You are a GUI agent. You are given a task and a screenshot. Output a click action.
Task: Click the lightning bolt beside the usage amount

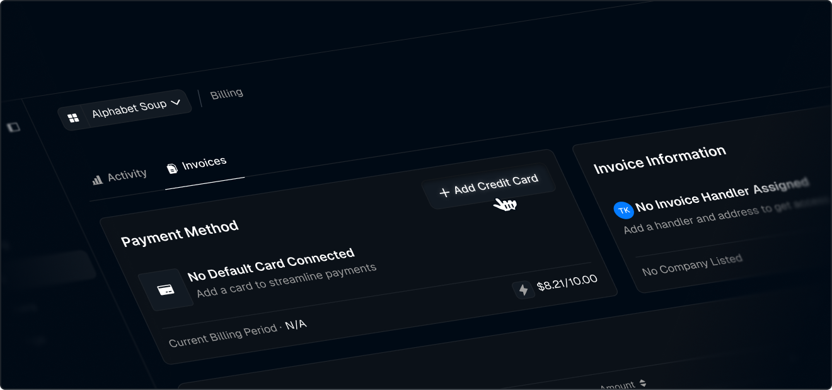(524, 290)
